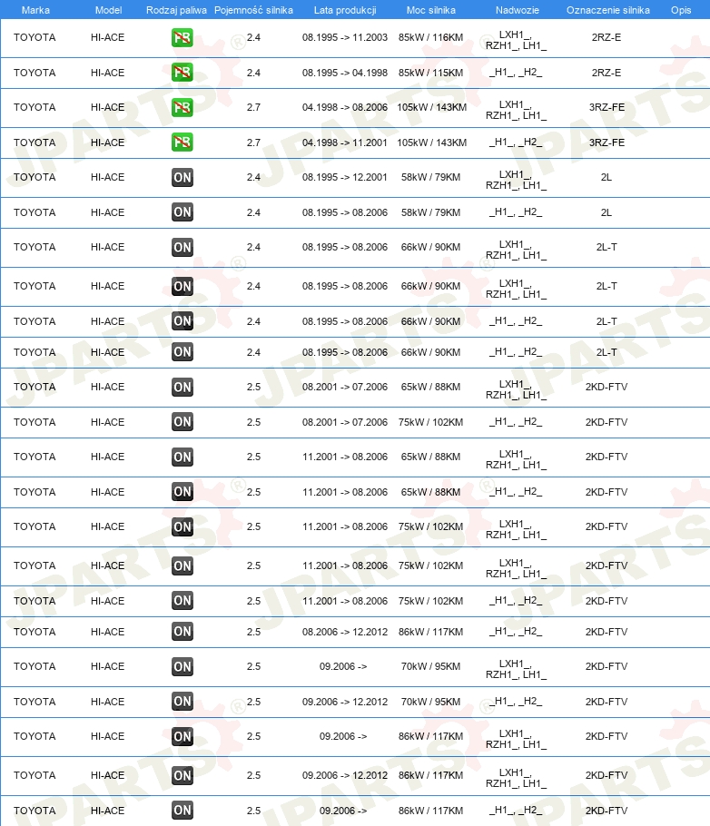Click the Pojemność silnika column header
This screenshot has height=826, width=710.
tap(253, 10)
